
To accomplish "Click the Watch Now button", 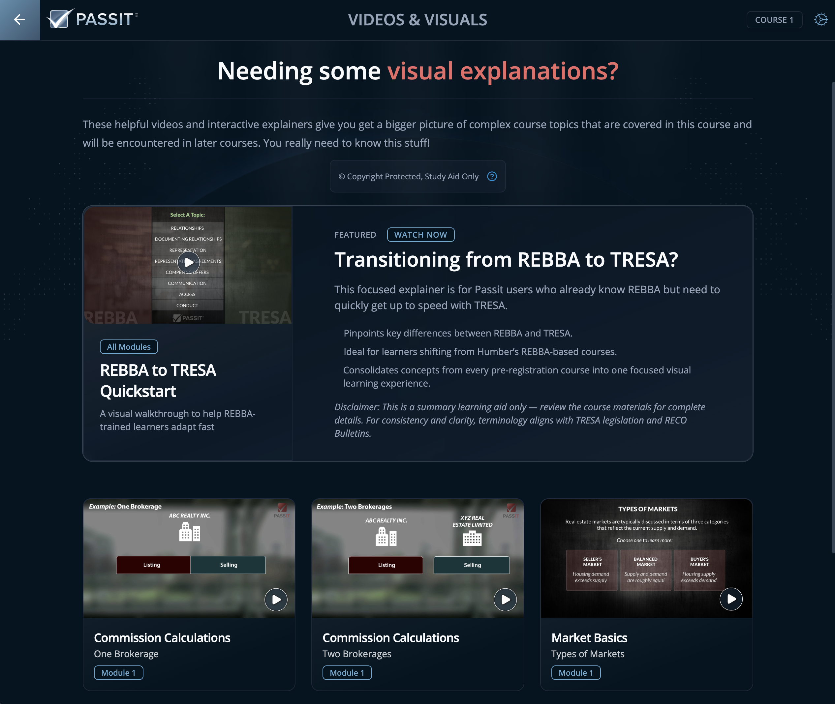I will tap(420, 235).
